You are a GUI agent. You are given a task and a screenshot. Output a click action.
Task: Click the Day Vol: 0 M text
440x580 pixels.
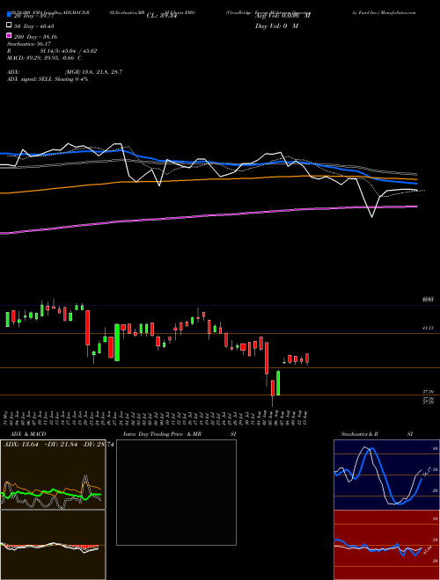276,25
